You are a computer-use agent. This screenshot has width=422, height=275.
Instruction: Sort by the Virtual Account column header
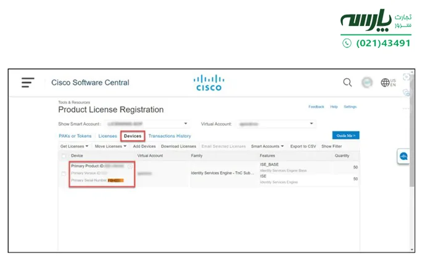click(150, 156)
